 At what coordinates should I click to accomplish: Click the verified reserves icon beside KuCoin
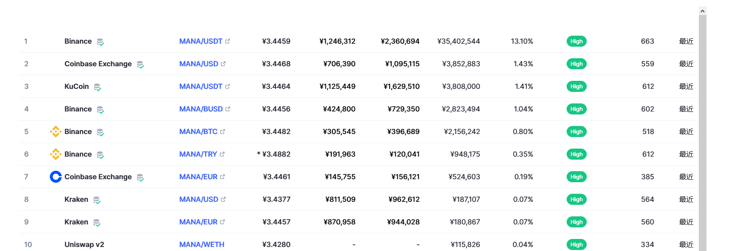[x=98, y=87]
